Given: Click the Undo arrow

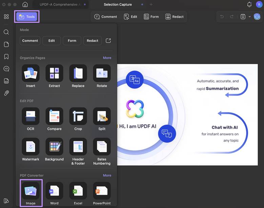Looking at the screenshot, I should pyautogui.click(x=222, y=17).
